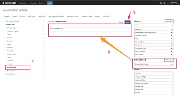Select Members in Incident Tabs list
Viewport: 180px width, 95px height.
[x=10, y=47]
